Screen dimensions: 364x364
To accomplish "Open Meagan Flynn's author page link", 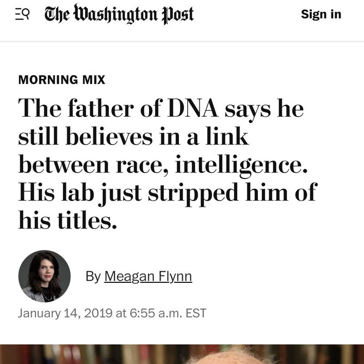I will 148,276.
